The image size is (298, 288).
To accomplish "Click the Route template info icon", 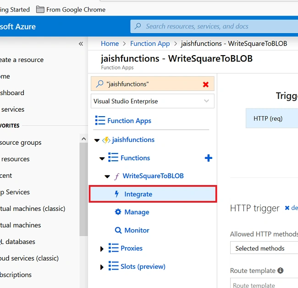I will [x=280, y=270].
